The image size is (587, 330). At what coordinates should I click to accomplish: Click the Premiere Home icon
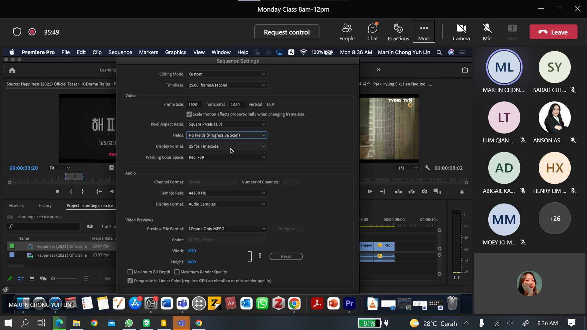(x=12, y=70)
